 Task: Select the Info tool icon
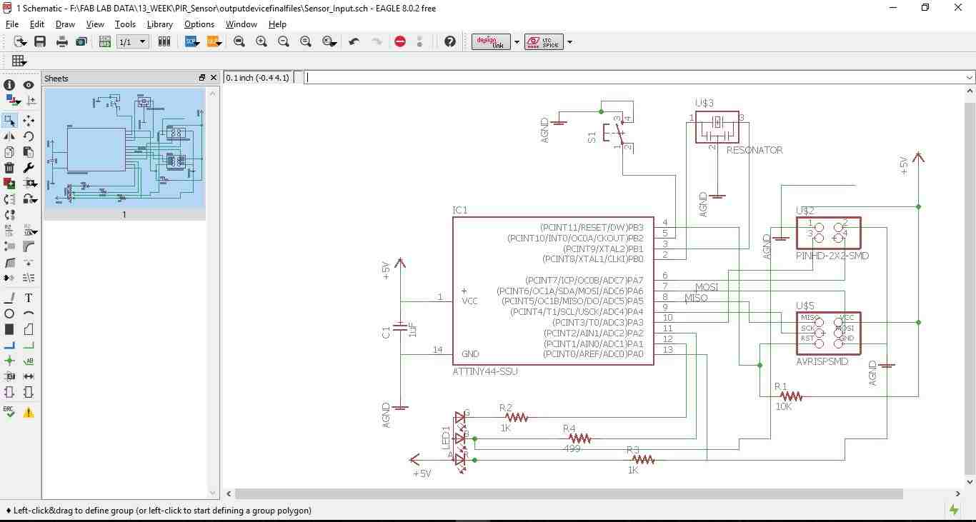pos(9,85)
